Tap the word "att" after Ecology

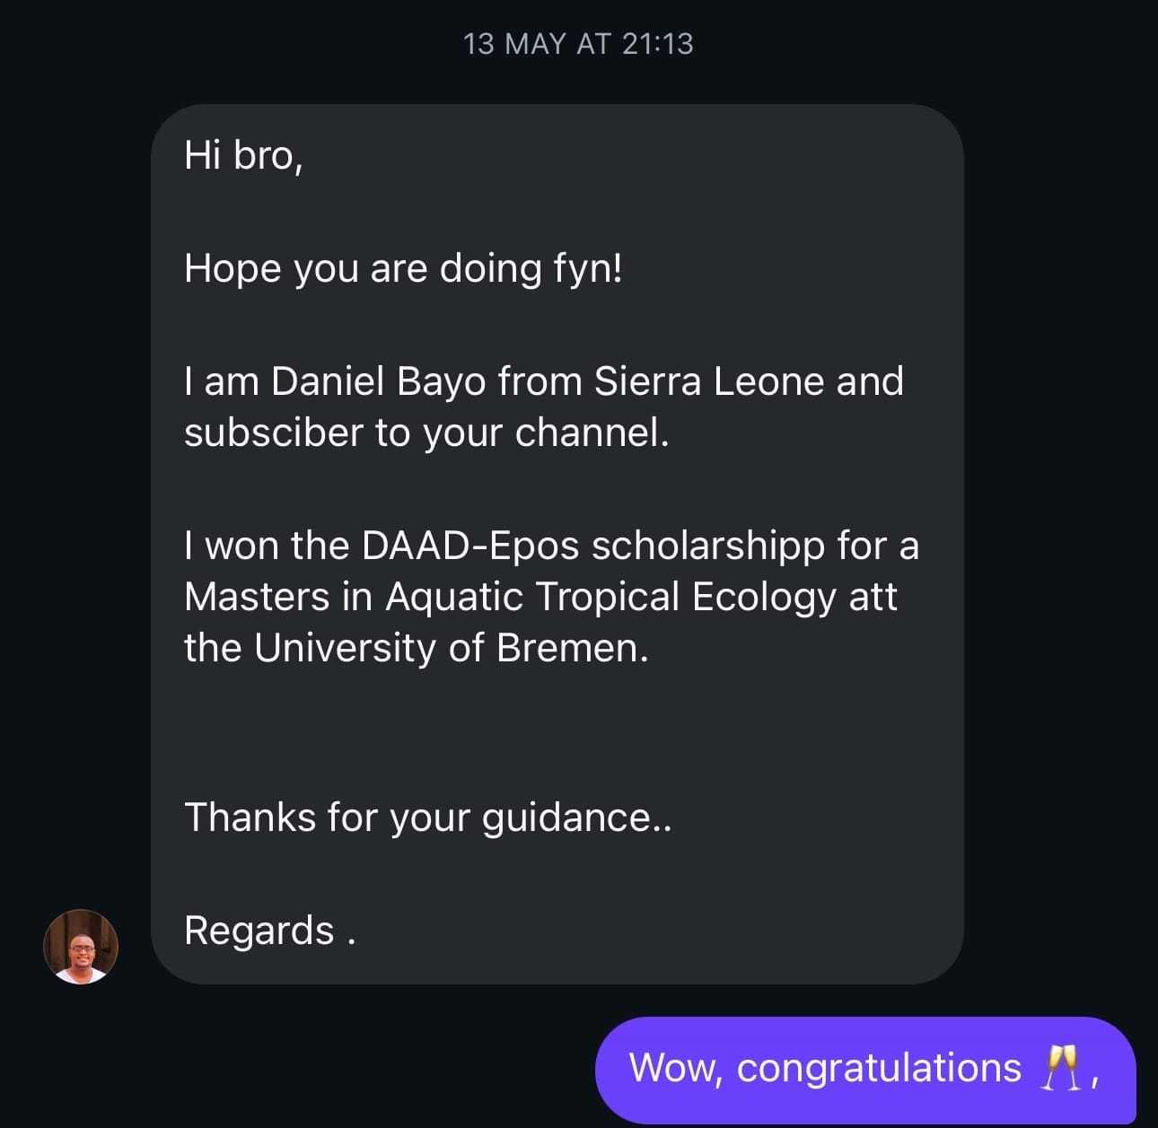(873, 597)
